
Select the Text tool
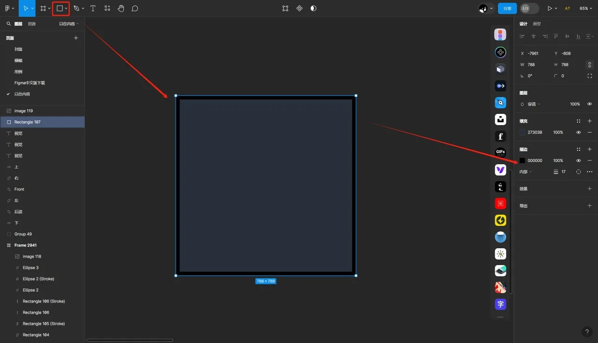(x=93, y=8)
